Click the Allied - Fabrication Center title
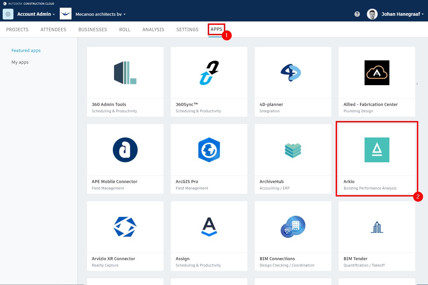The image size is (428, 285). coord(371,104)
